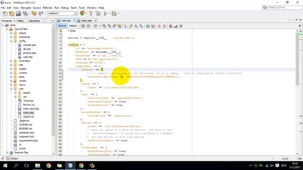Click the Find Selection magnifier icon

coord(104,26)
